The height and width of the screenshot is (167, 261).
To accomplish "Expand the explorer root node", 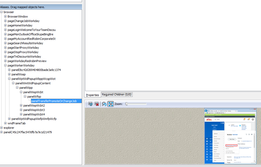I will tap(2, 128).
